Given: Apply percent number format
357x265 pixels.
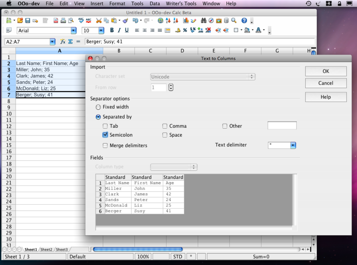Looking at the screenshot, I should pos(185,30).
